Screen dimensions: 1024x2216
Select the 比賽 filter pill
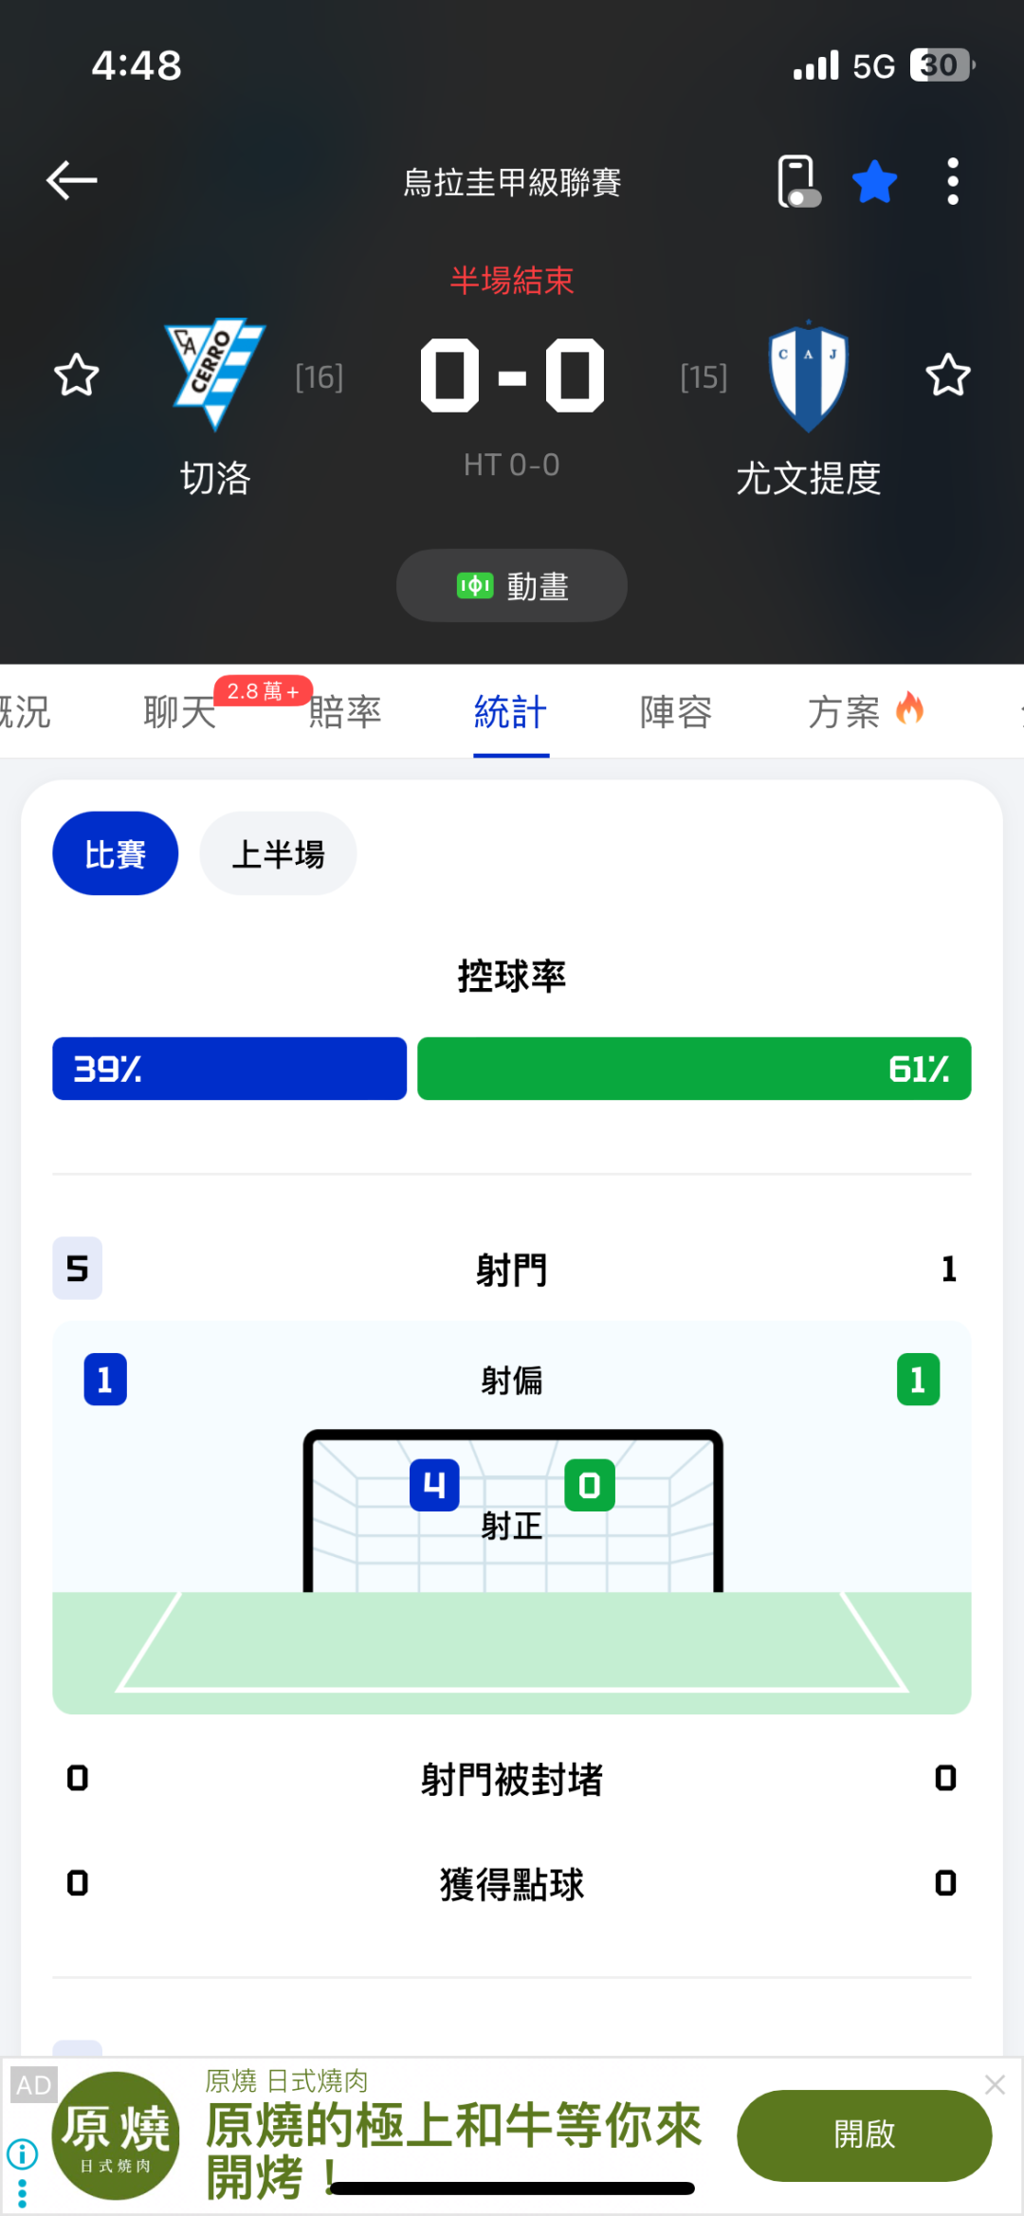point(115,853)
